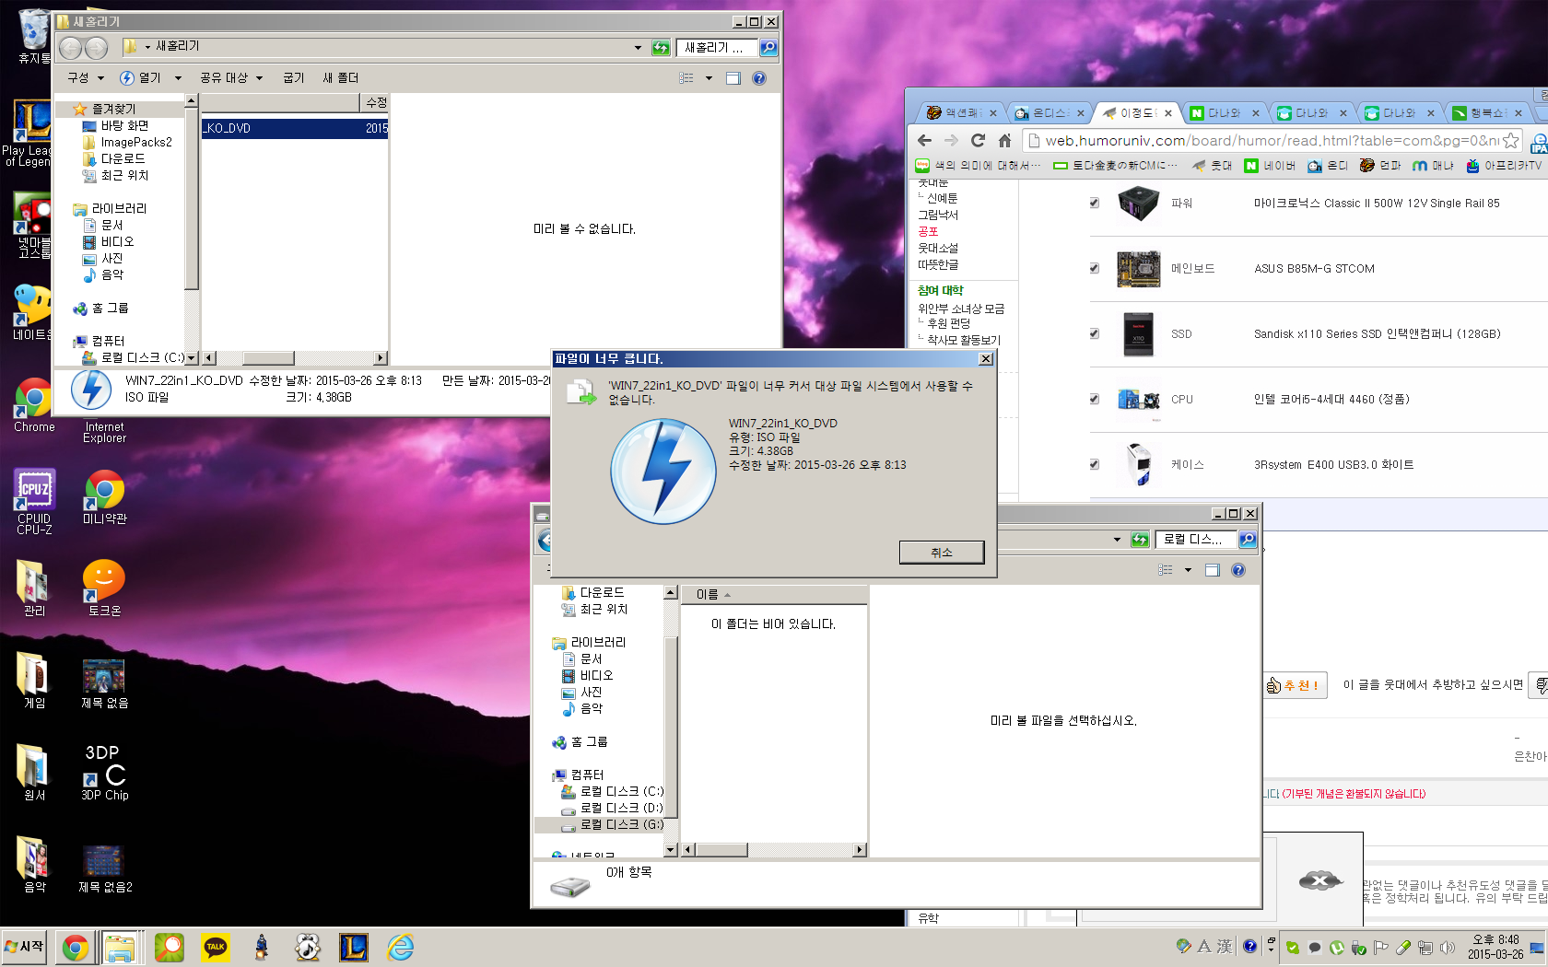Click the Chrome browser reload icon
The width and height of the screenshot is (1548, 967).
tap(978, 140)
